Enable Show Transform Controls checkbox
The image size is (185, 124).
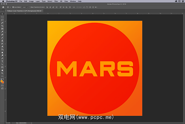(x=30, y=7)
